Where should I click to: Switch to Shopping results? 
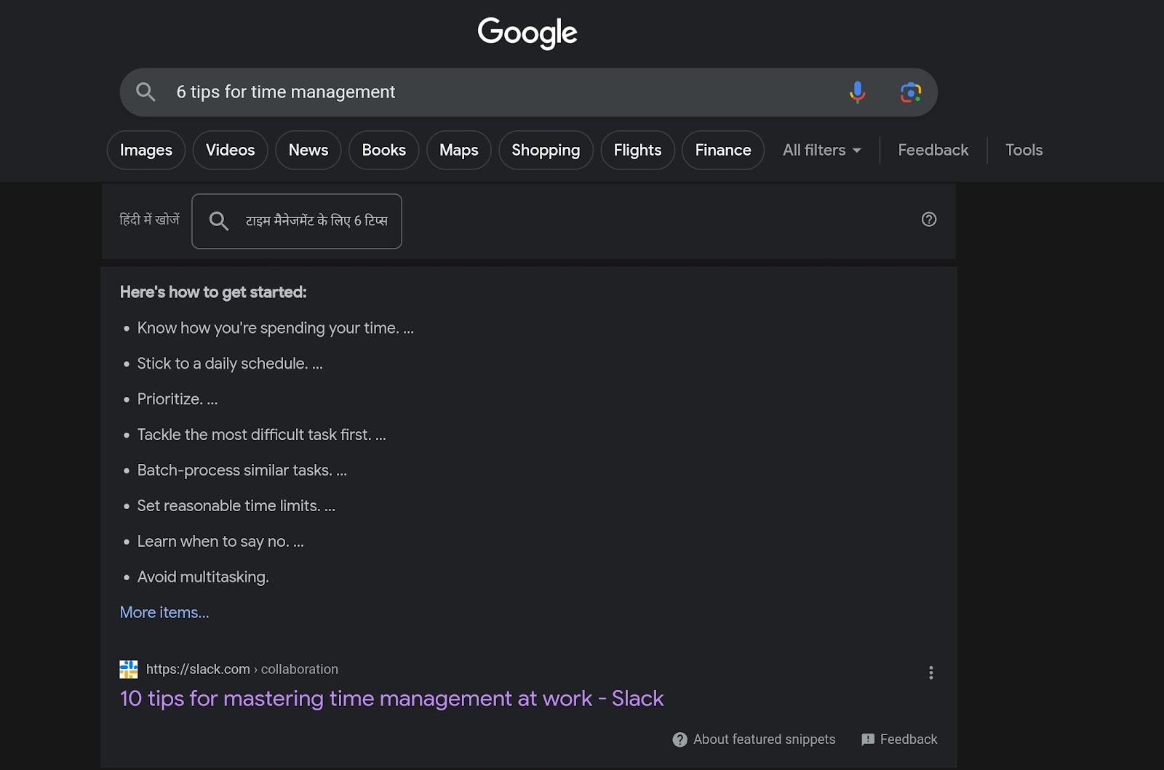[x=546, y=150]
